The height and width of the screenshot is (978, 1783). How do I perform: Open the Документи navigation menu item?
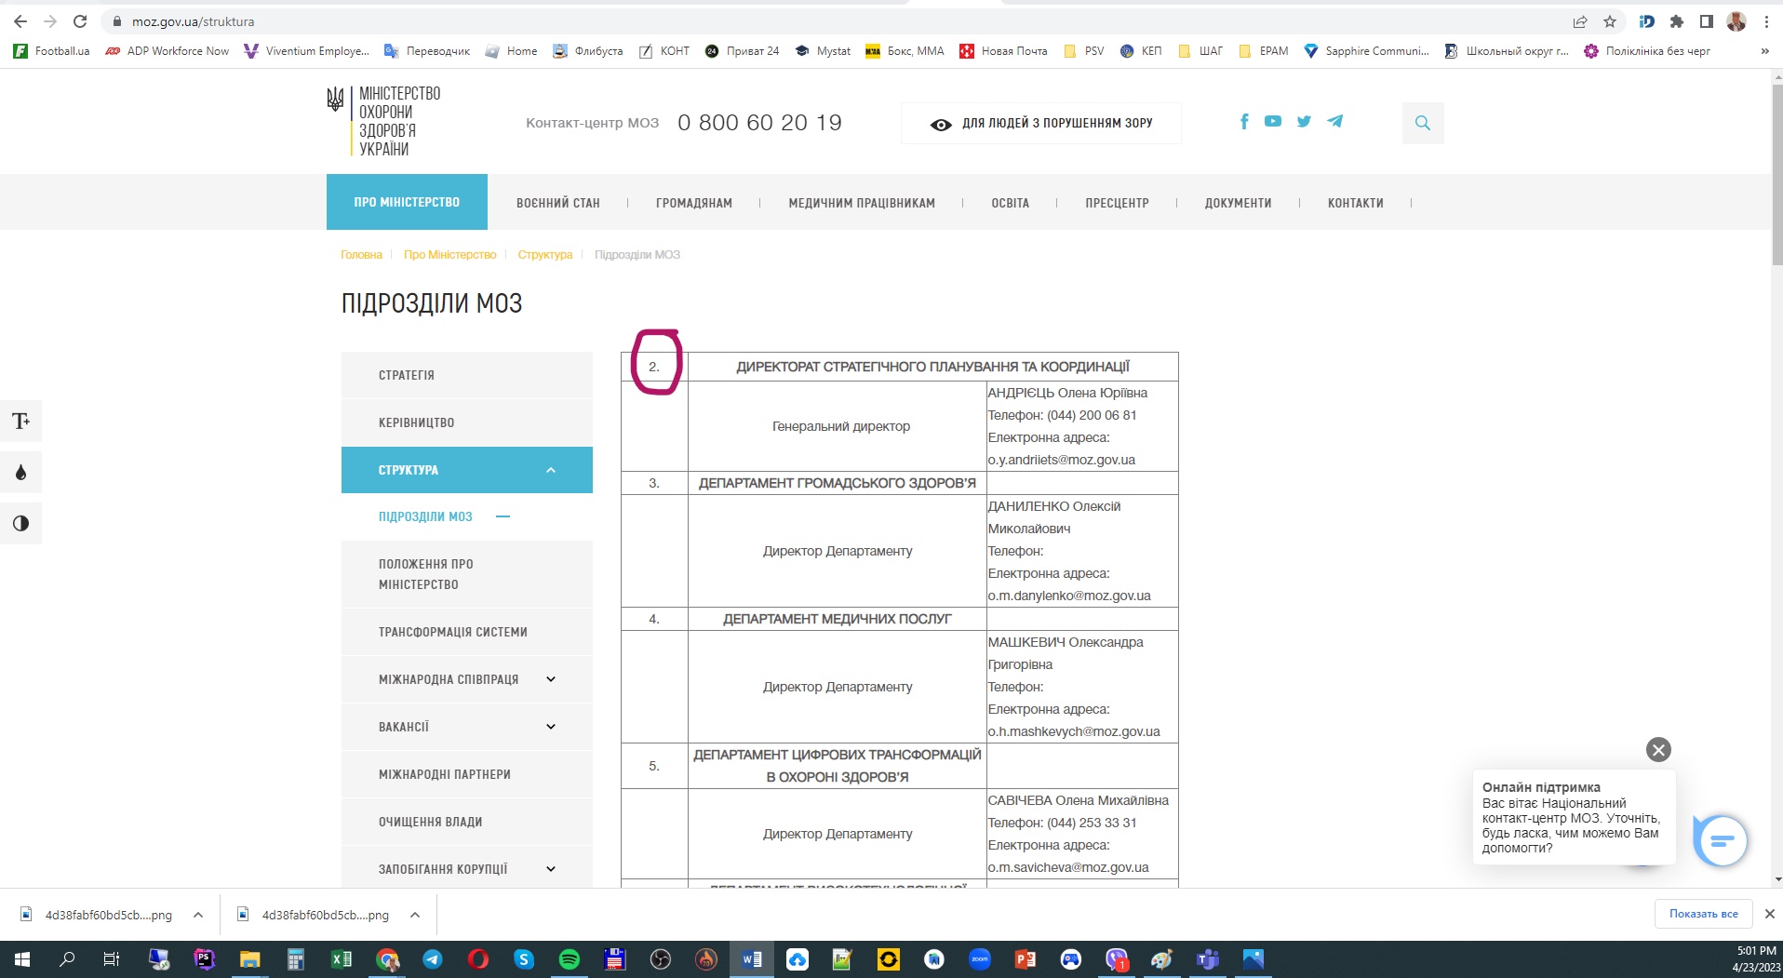coord(1238,203)
